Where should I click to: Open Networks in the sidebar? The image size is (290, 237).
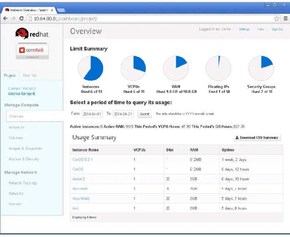(16, 194)
